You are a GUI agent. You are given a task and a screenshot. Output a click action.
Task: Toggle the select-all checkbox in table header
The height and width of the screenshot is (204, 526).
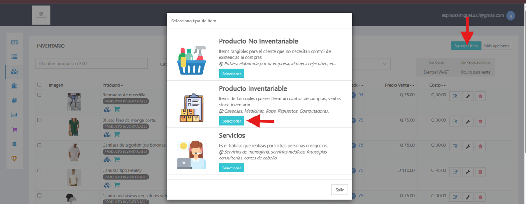click(39, 85)
